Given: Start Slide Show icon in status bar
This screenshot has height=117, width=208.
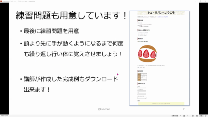Looking at the screenshot, I should (x=206, y=116).
